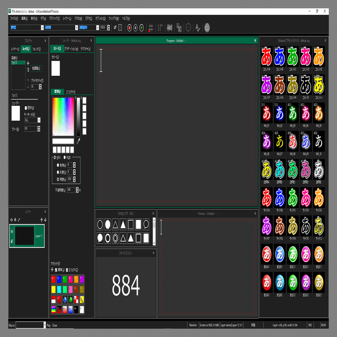Open the font name dropdown in toolbar

tap(76, 28)
